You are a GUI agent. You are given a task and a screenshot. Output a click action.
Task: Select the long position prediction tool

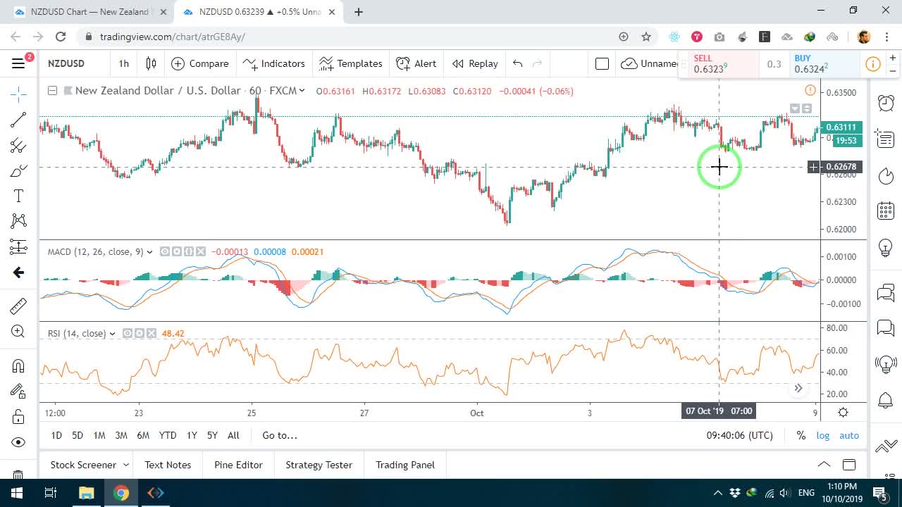coord(18,246)
